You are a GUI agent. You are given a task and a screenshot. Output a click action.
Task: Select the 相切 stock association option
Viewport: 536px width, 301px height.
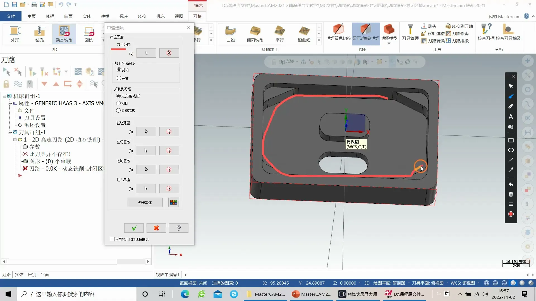tap(119, 103)
